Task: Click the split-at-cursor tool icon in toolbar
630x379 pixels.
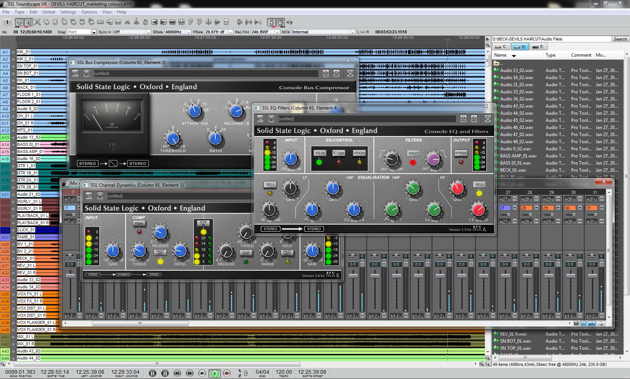Action: pos(136,22)
